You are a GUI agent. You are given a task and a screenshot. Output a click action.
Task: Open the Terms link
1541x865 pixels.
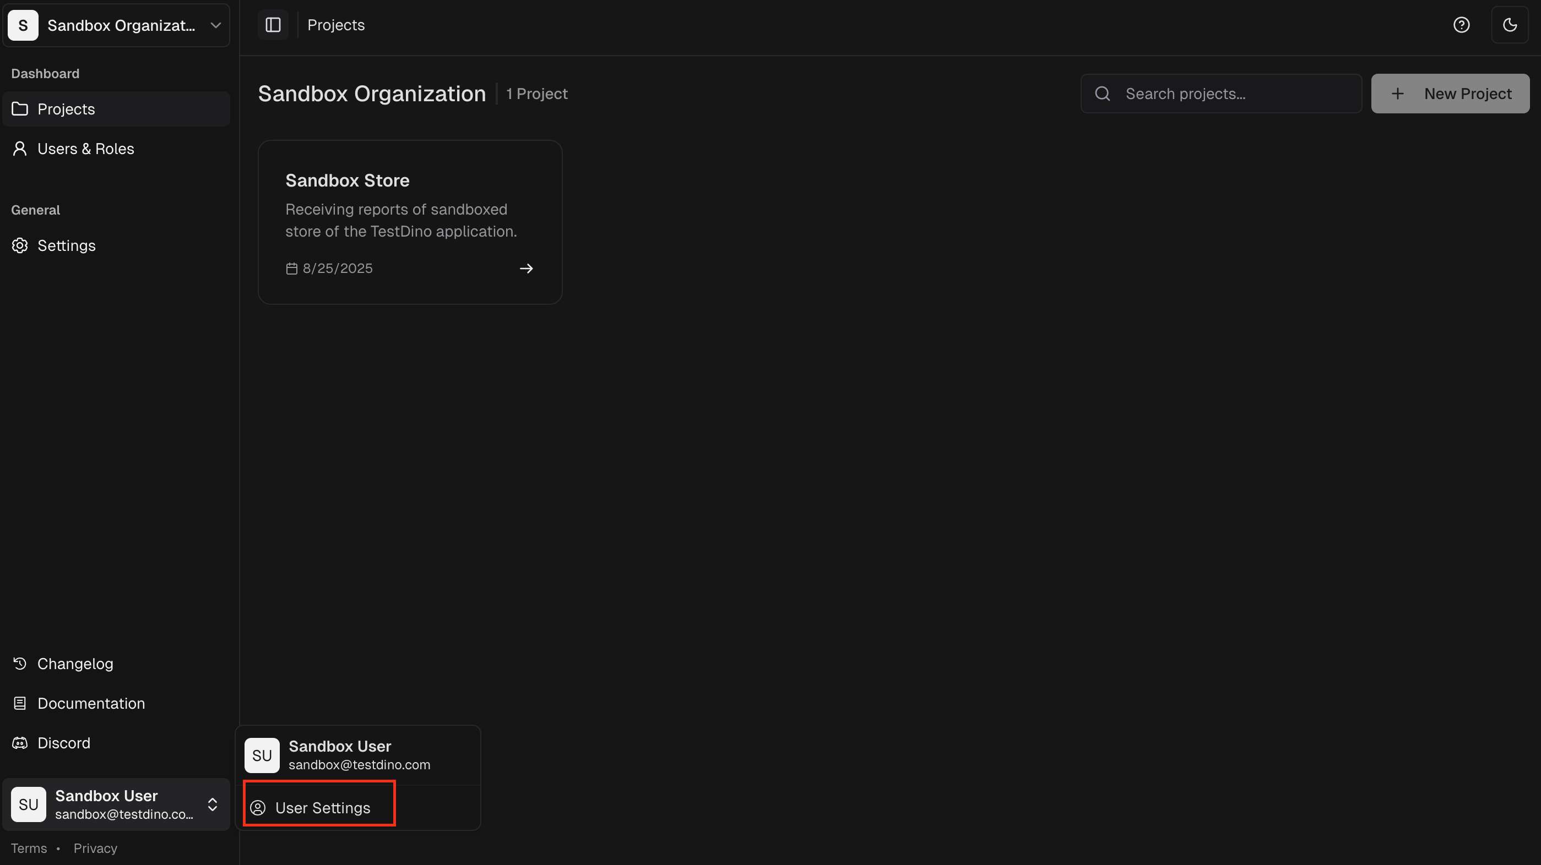(x=29, y=848)
